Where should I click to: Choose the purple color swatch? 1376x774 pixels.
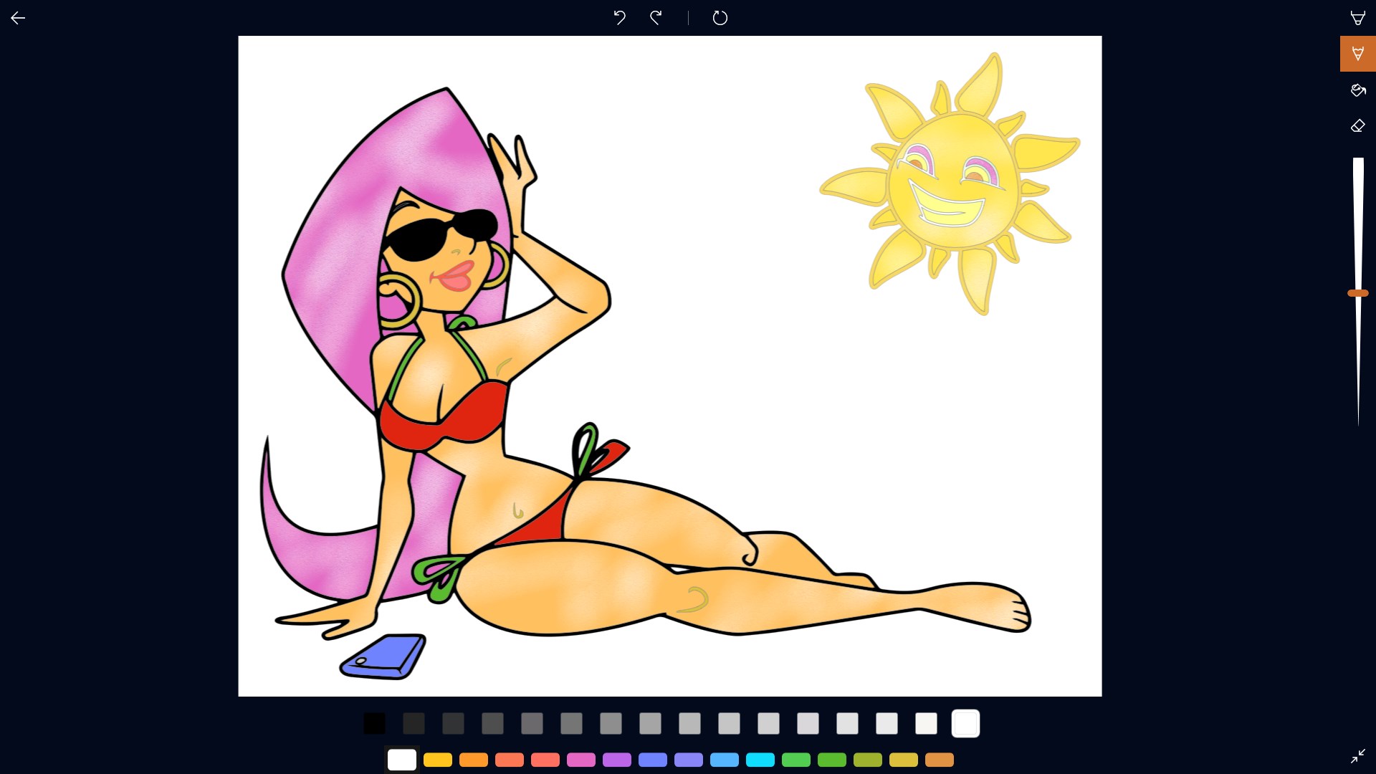pos(617,760)
